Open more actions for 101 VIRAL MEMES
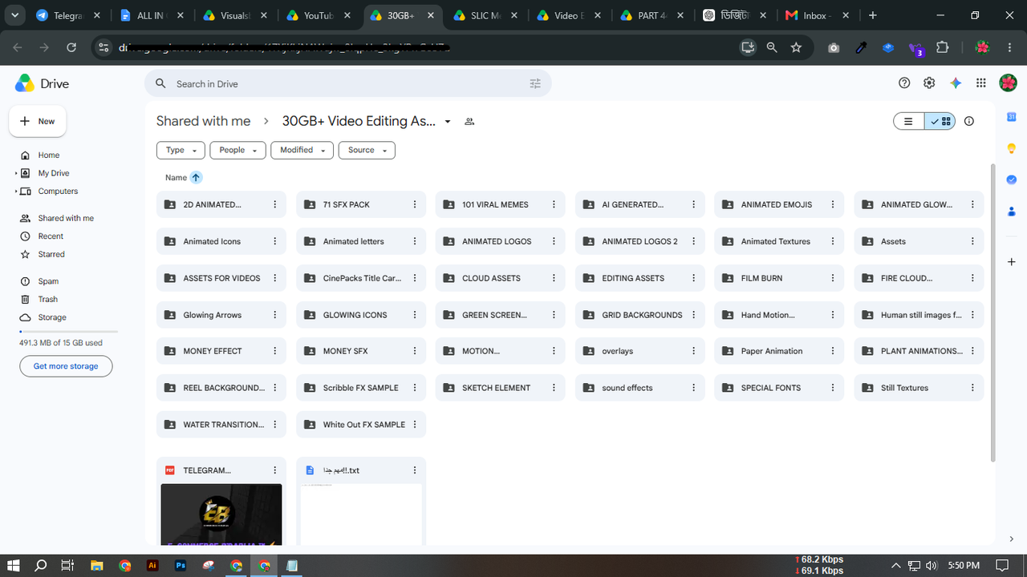The image size is (1027, 577). tap(554, 204)
